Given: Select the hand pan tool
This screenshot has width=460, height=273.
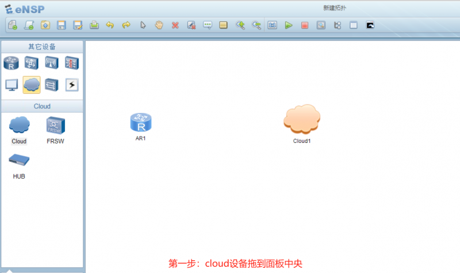Looking at the screenshot, I should [159, 25].
